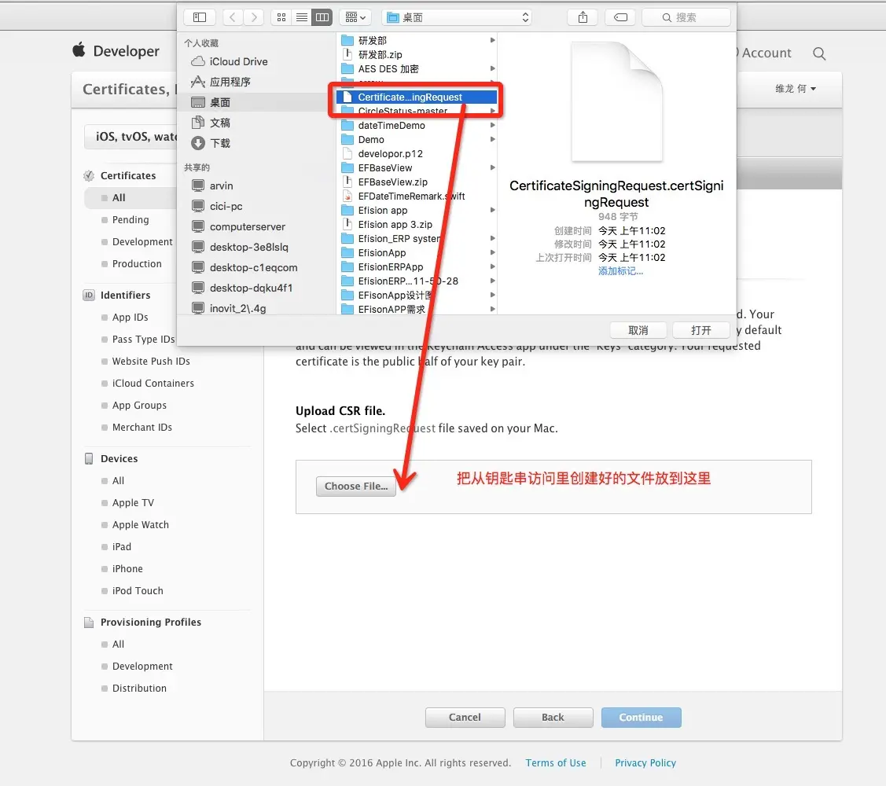Click the Back button
886x786 pixels.
point(553,717)
